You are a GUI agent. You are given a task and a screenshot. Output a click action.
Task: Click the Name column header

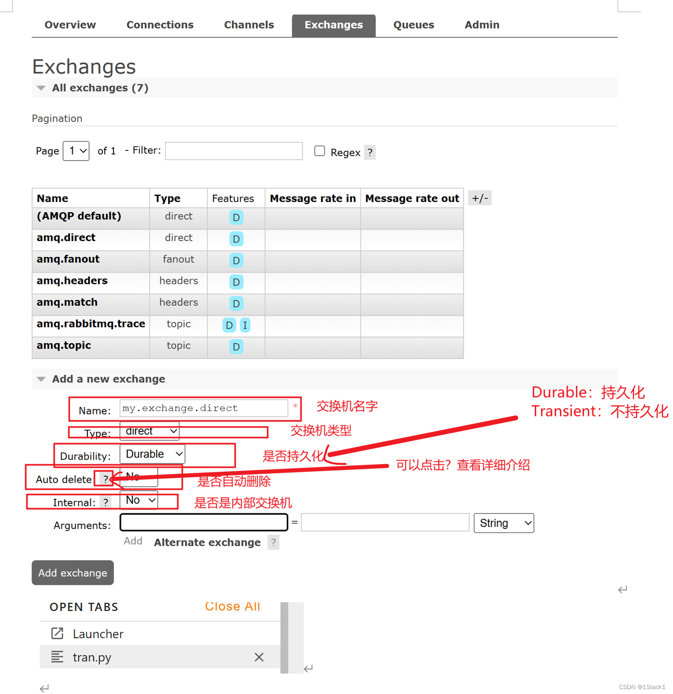tap(52, 198)
